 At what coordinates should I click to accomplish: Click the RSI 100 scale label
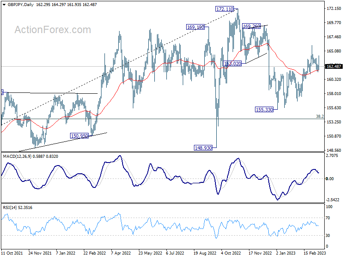coord(329,207)
